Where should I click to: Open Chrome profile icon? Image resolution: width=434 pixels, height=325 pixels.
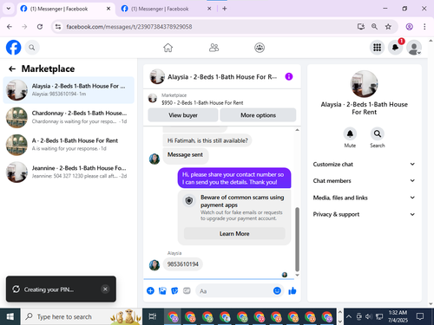point(409,27)
